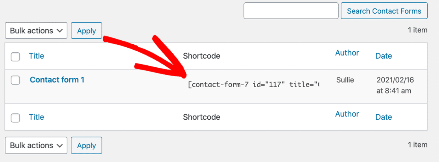Select the contact-form-7 shortcode text field
This screenshot has height=162, width=439.
pyautogui.click(x=254, y=85)
